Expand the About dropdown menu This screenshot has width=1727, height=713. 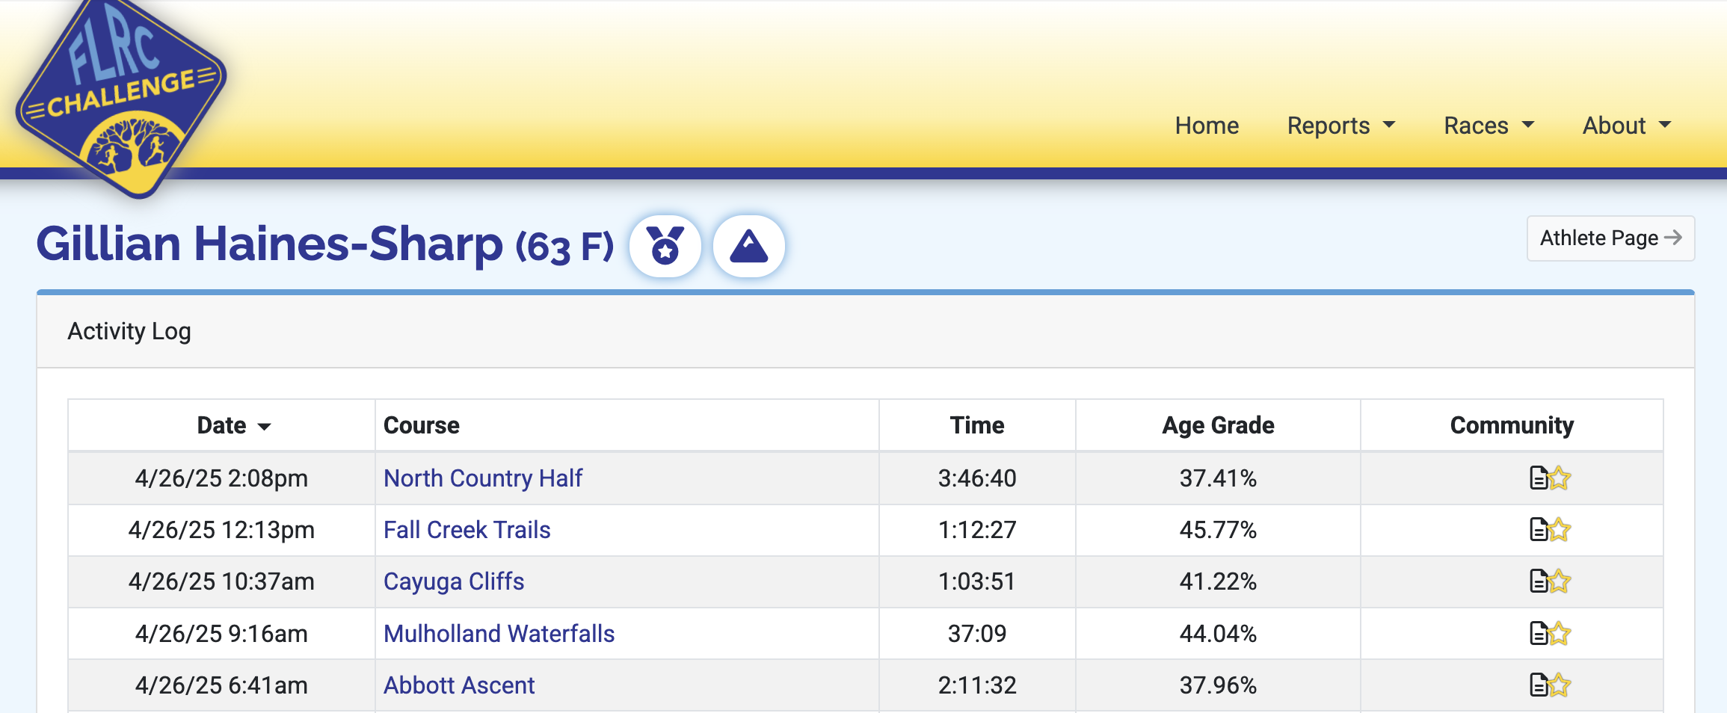tap(1627, 126)
